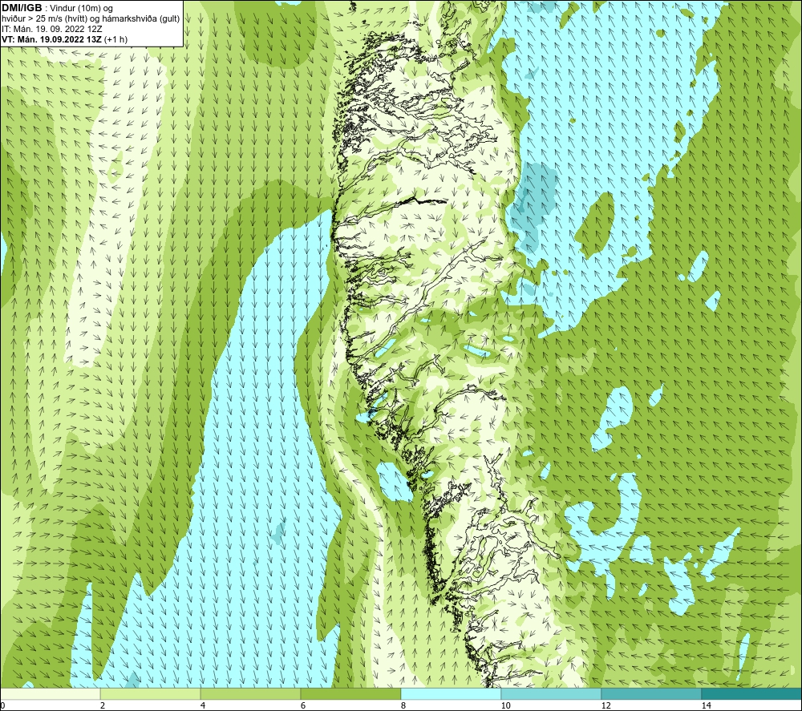Select the 6–8 m/s dark green swatch

pos(351,693)
